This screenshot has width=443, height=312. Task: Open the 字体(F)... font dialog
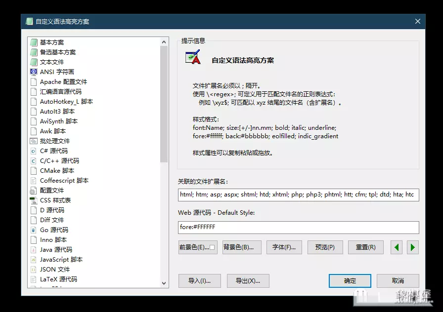coord(284,247)
